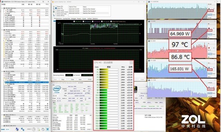Switch to the Cooling Fans tab
The image size is (221, 132).
click(x=66, y=19)
